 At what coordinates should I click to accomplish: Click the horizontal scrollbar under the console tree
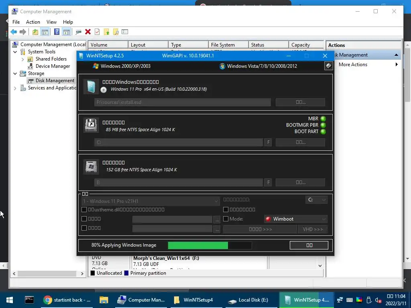click(48, 274)
